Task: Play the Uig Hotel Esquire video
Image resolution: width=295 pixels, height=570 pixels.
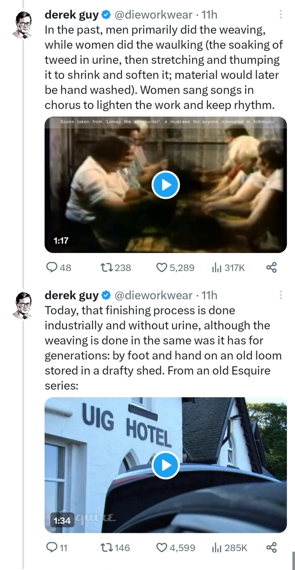Action: pyautogui.click(x=166, y=465)
